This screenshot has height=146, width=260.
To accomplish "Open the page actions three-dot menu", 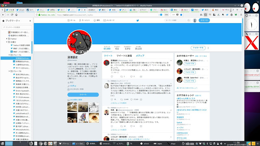I will pos(173,15).
